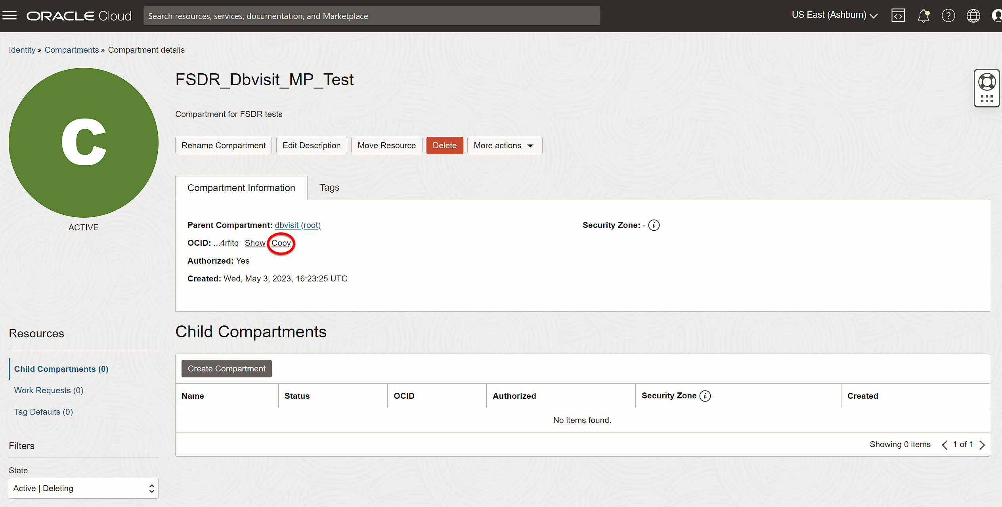Select the Compartment Information tab
Image resolution: width=1002 pixels, height=507 pixels.
point(241,188)
